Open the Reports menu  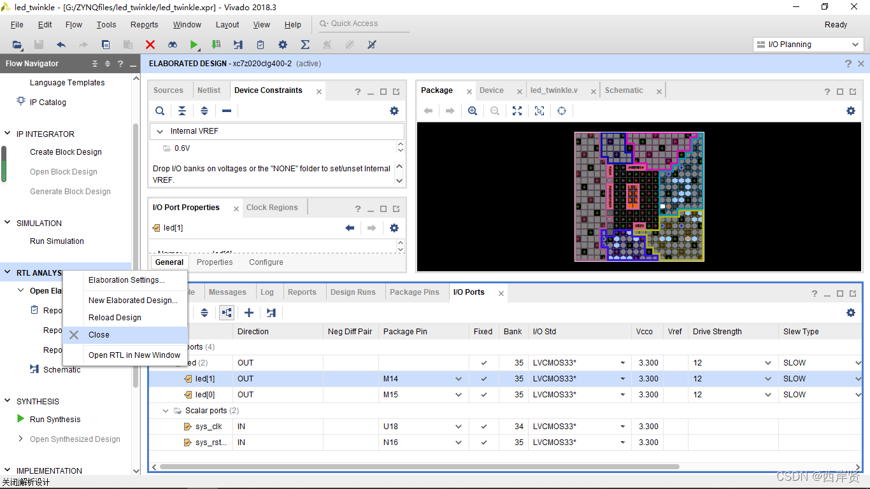(x=145, y=25)
